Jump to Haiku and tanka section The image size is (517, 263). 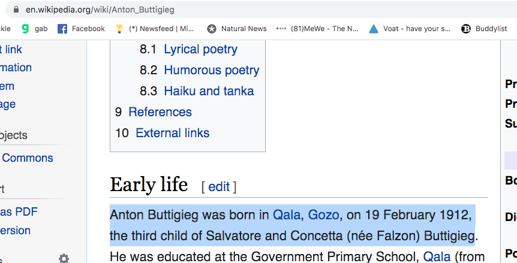coord(209,91)
